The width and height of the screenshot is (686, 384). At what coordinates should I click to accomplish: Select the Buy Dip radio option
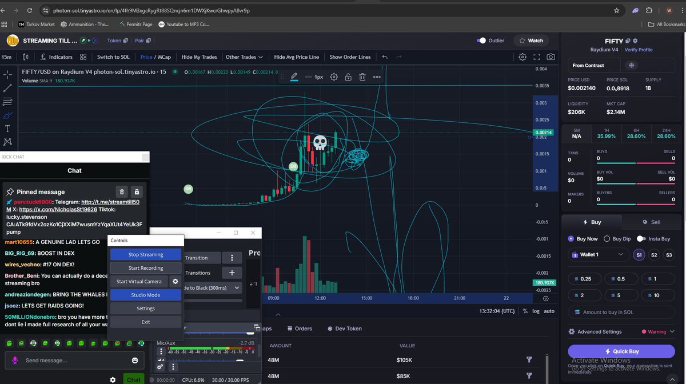pos(608,239)
